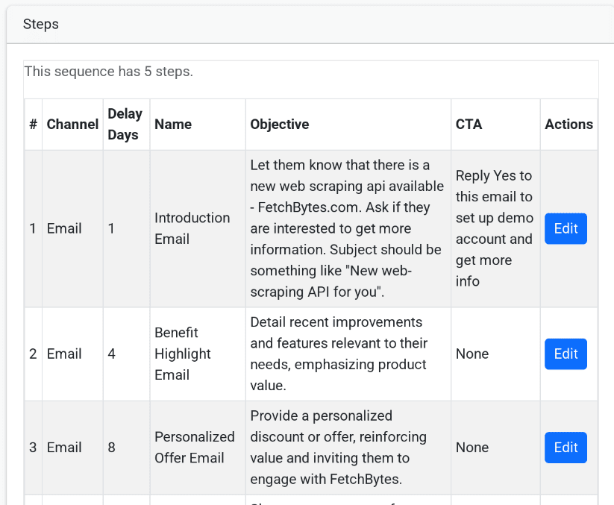Click the Channel column header
This screenshot has height=505, width=614.
(72, 125)
